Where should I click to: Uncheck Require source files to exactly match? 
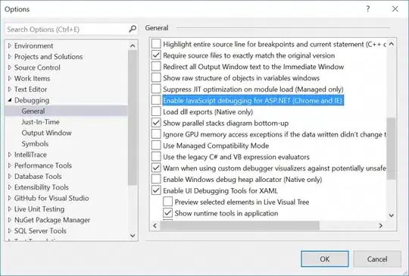pyautogui.click(x=156, y=55)
